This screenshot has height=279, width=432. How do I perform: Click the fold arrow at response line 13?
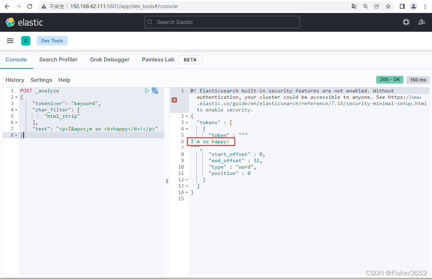[187, 186]
